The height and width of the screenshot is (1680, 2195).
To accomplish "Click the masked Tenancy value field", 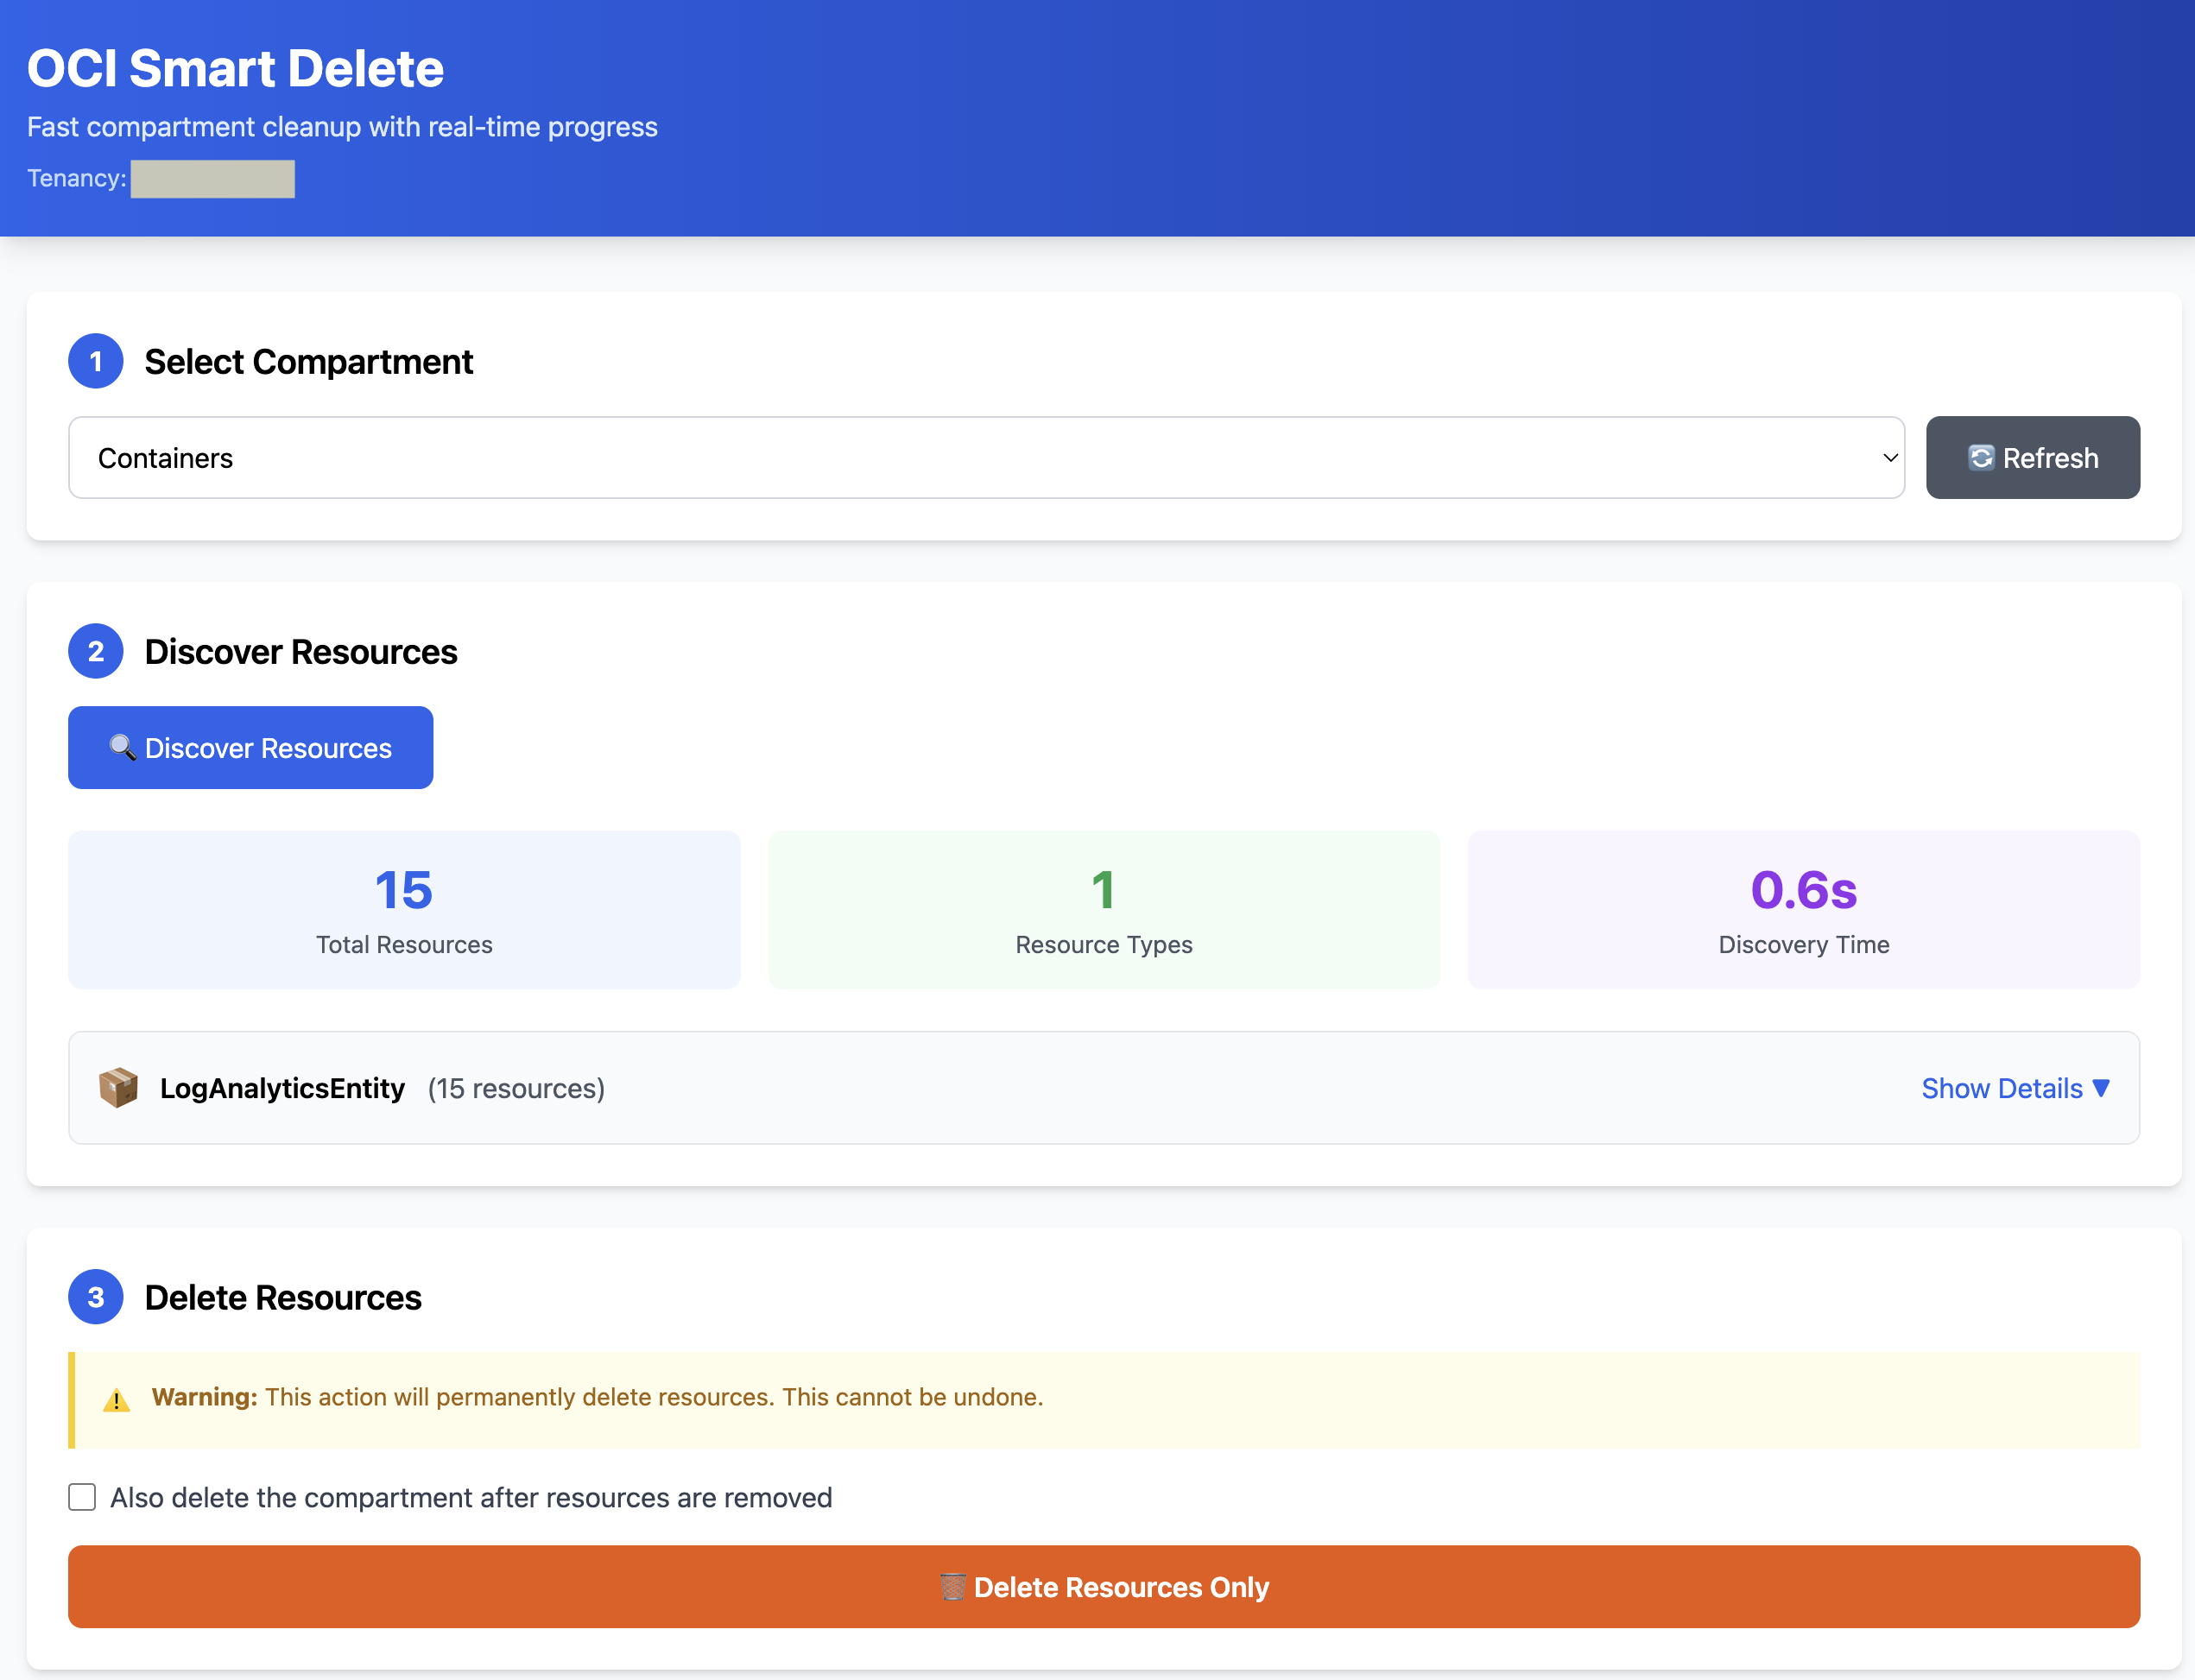I will [x=212, y=178].
